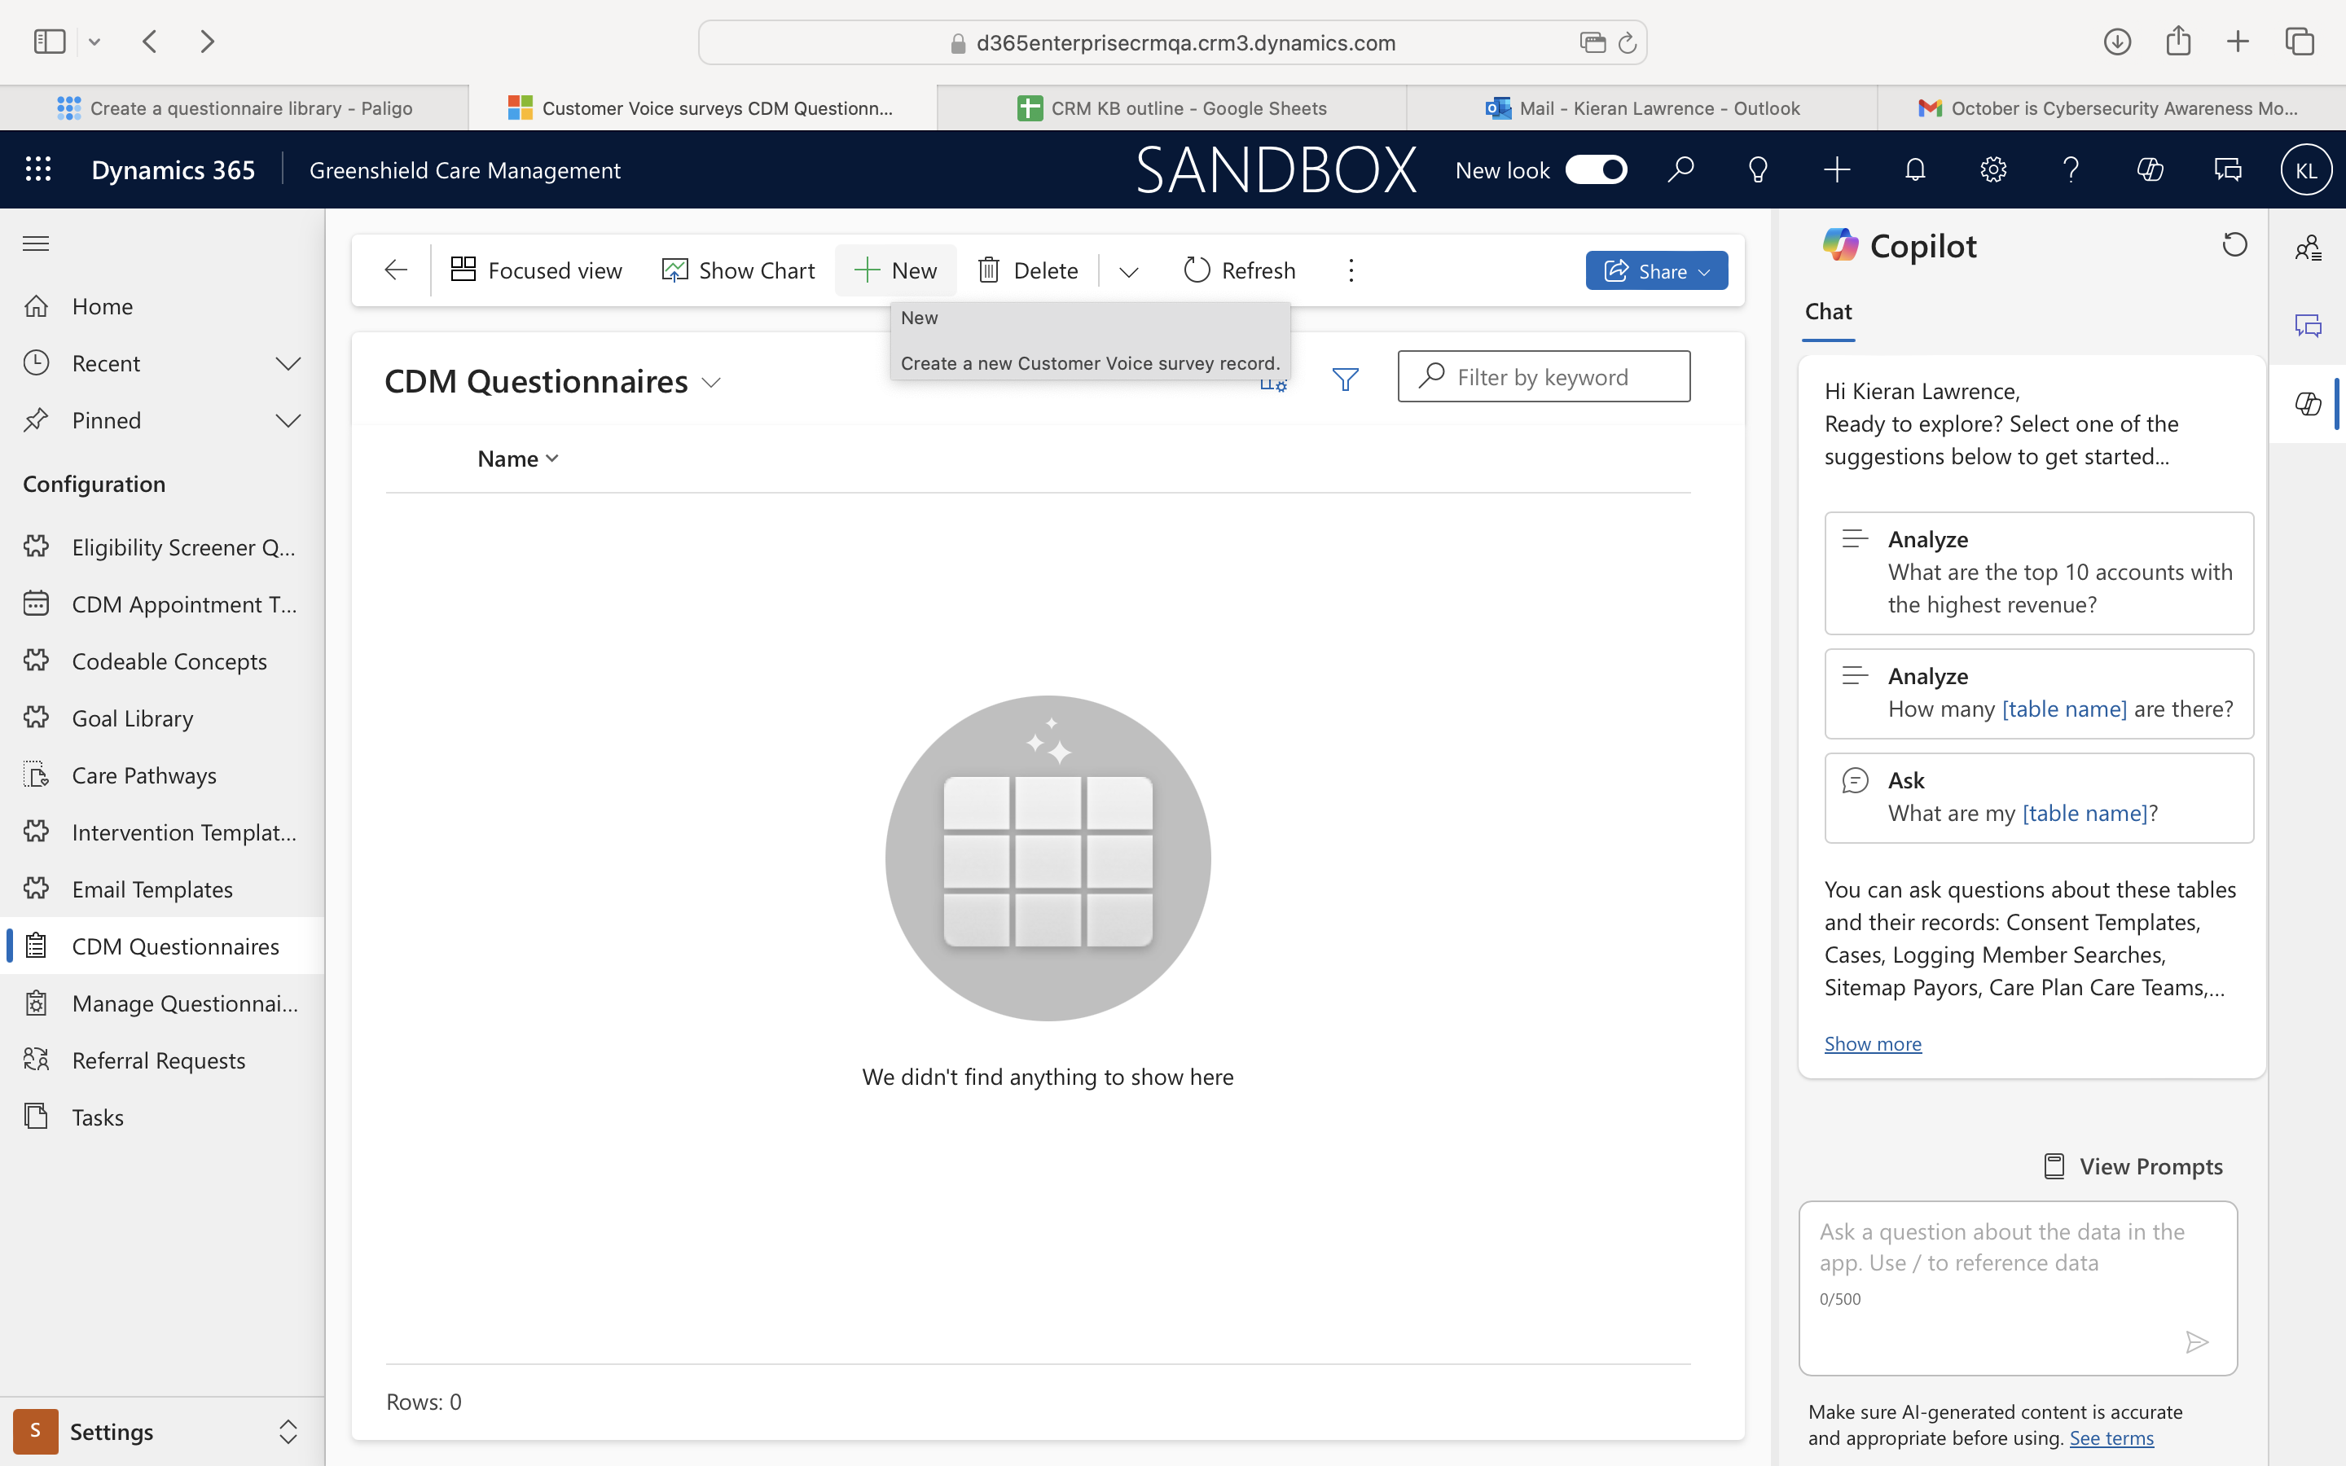This screenshot has height=1466, width=2346.
Task: Open View Prompts in Copilot
Action: point(2133,1166)
